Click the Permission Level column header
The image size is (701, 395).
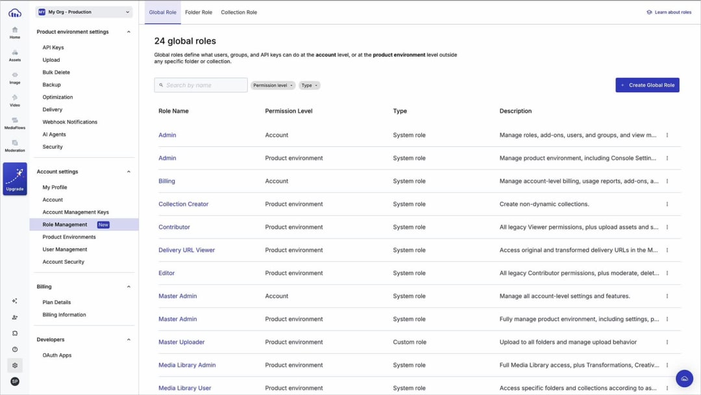click(288, 111)
